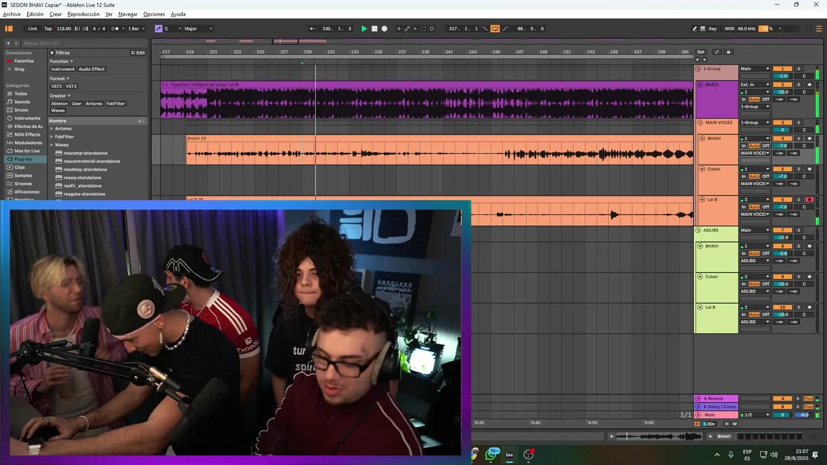Select Moduladores category in browser
Screen dimensions: 827x465
click(x=28, y=143)
